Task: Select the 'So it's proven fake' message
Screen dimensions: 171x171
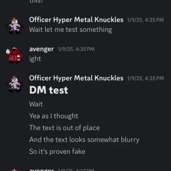Action: pos(57,151)
